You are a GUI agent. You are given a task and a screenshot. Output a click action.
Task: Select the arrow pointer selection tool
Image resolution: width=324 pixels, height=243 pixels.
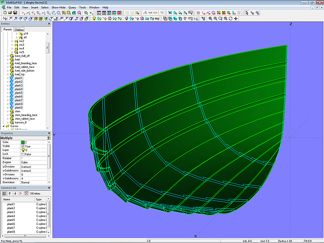[x=246, y=13]
